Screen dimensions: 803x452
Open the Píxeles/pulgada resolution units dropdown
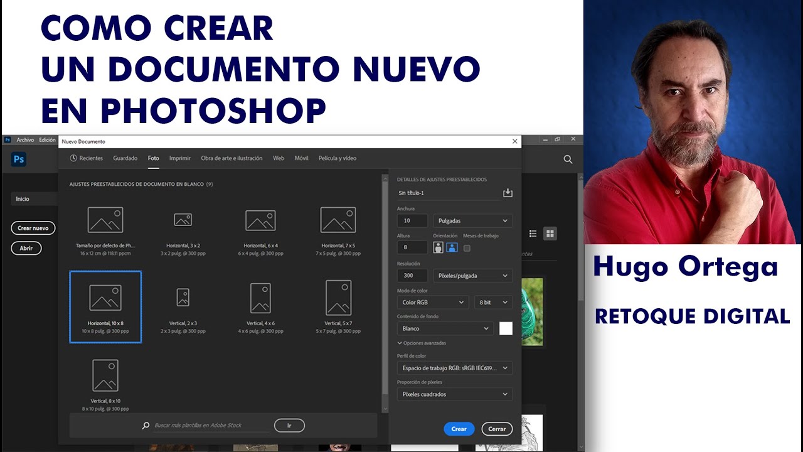(x=472, y=276)
